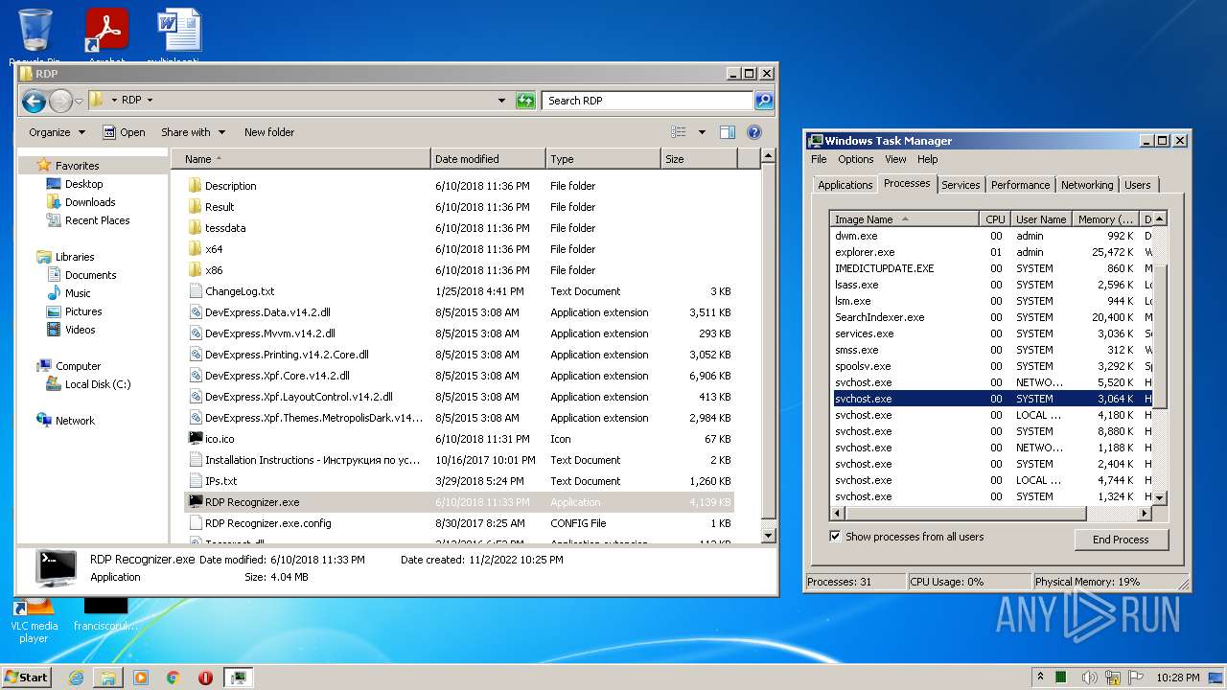The width and height of the screenshot is (1227, 690).
Task: Select Downloads in Favorites
Action: (x=90, y=202)
